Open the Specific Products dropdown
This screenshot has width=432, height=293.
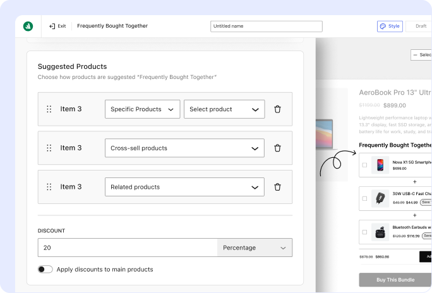[x=143, y=109]
